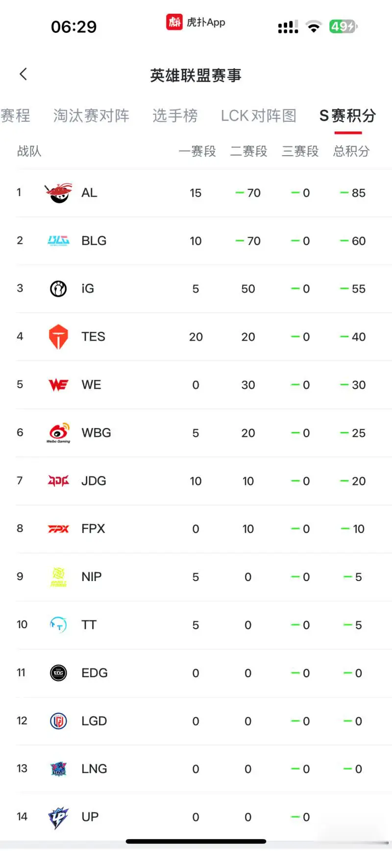The image size is (392, 851).
Task: Tap the home indicator bar
Action: (196, 841)
